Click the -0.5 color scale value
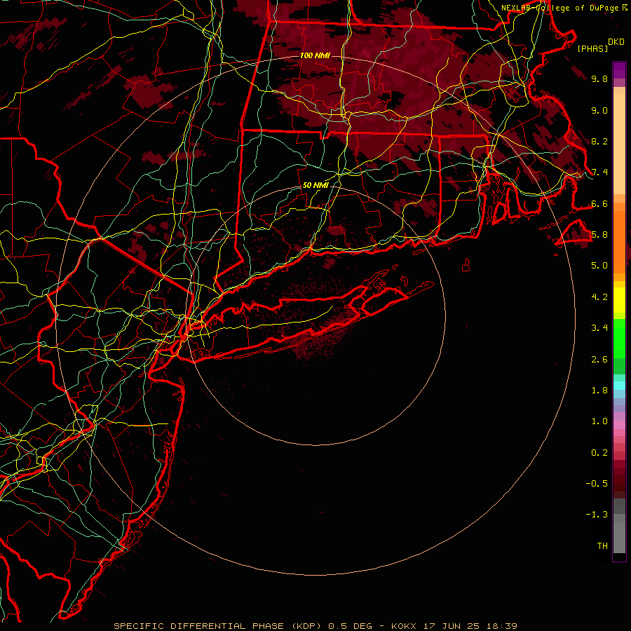 pos(597,484)
